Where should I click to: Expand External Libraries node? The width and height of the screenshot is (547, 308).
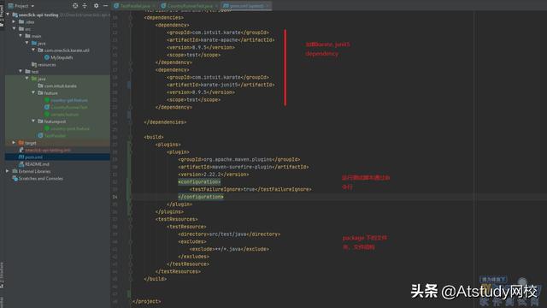point(8,171)
